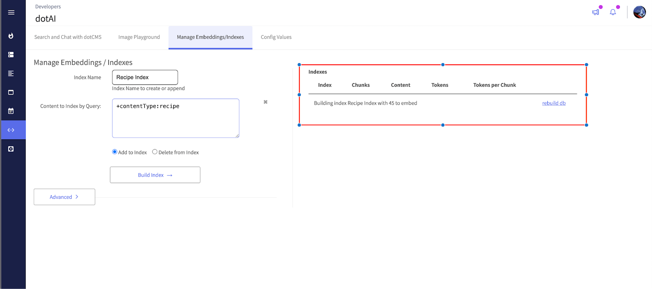Clear the query using the X icon
This screenshot has width=652, height=289.
coord(265,102)
